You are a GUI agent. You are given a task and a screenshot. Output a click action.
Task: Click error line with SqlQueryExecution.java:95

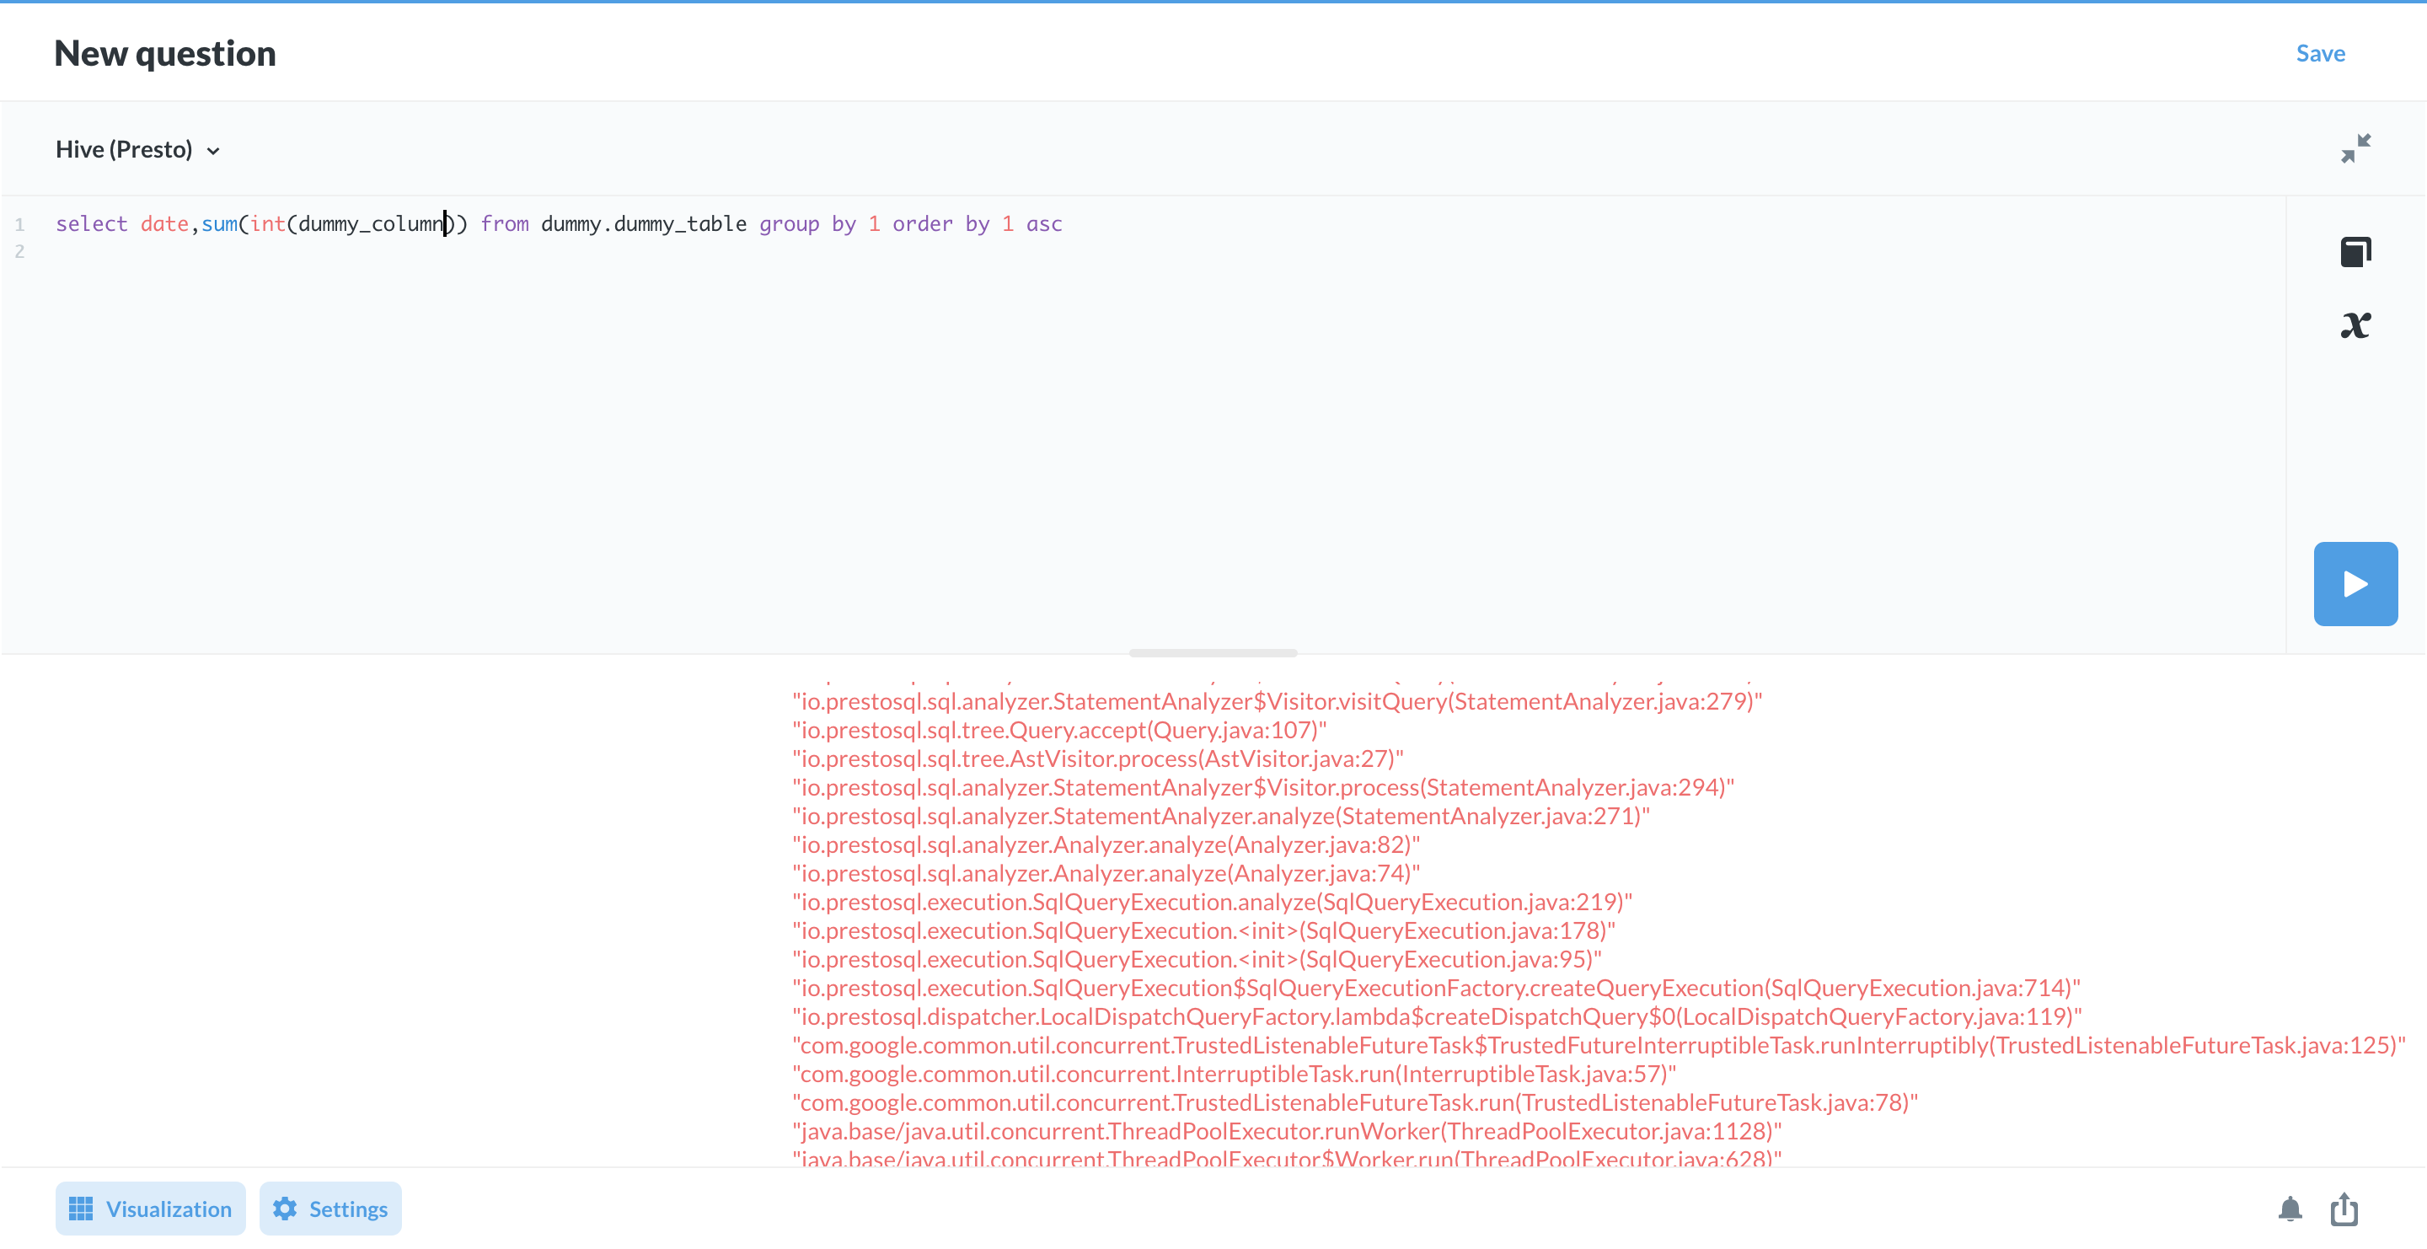[1197, 959]
